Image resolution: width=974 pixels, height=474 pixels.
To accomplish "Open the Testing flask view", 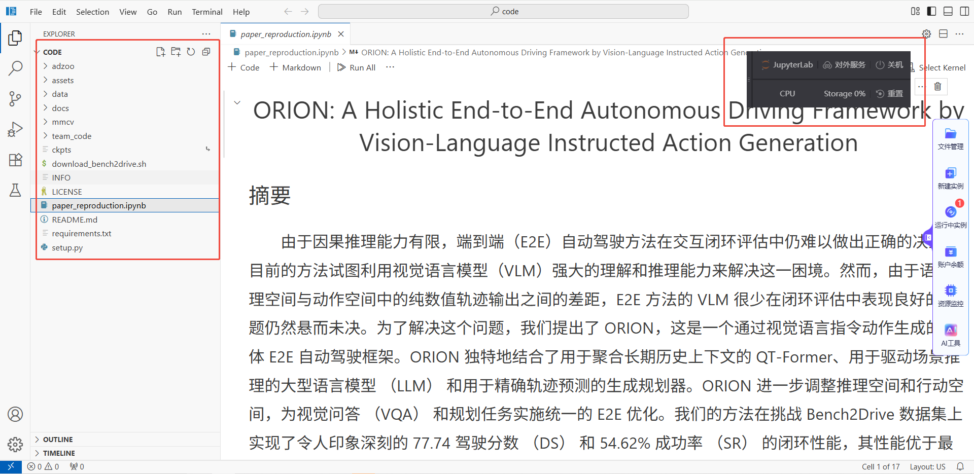I will [15, 190].
